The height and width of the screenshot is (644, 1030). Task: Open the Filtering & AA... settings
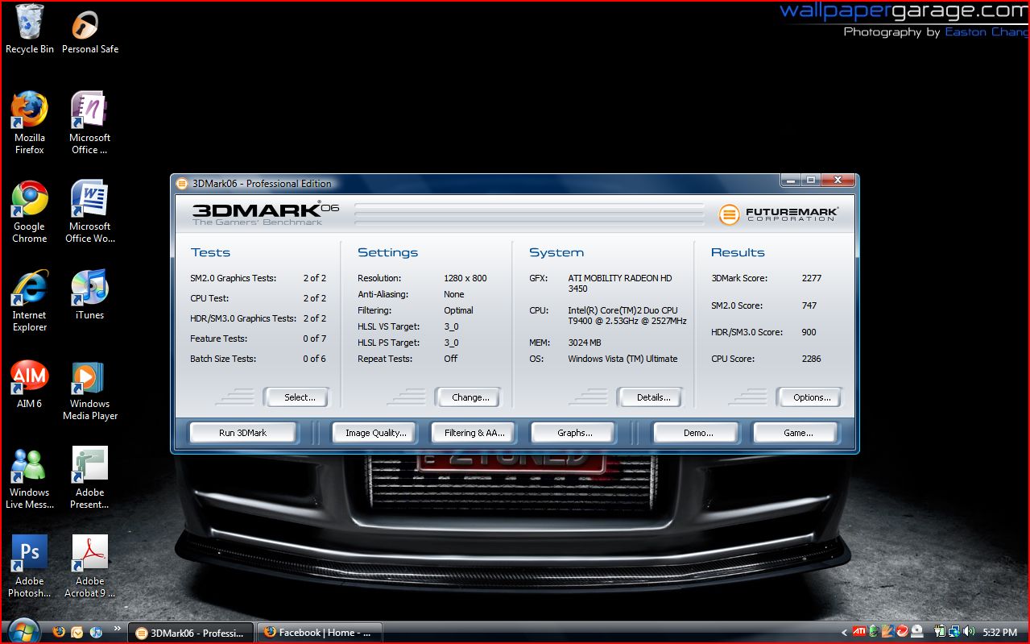click(474, 433)
